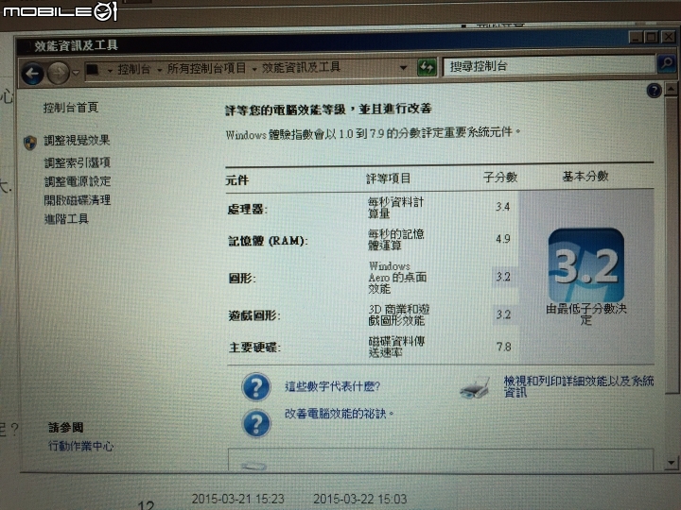
Task: Go back with the blue Back arrow
Action: [32, 73]
